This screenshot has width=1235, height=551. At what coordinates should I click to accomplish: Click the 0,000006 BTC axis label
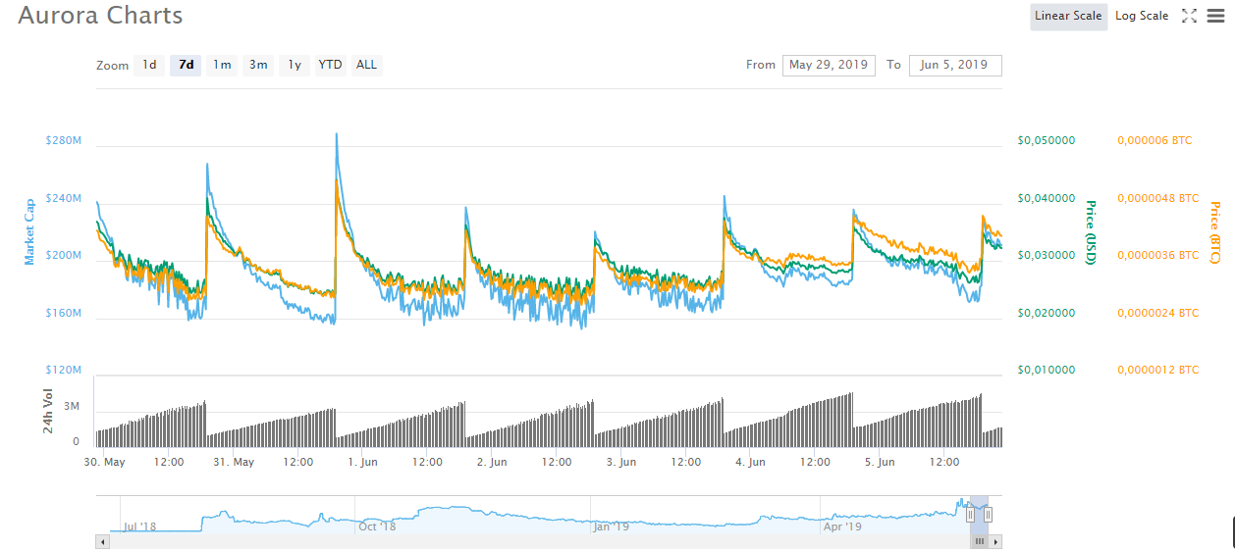pos(1154,140)
